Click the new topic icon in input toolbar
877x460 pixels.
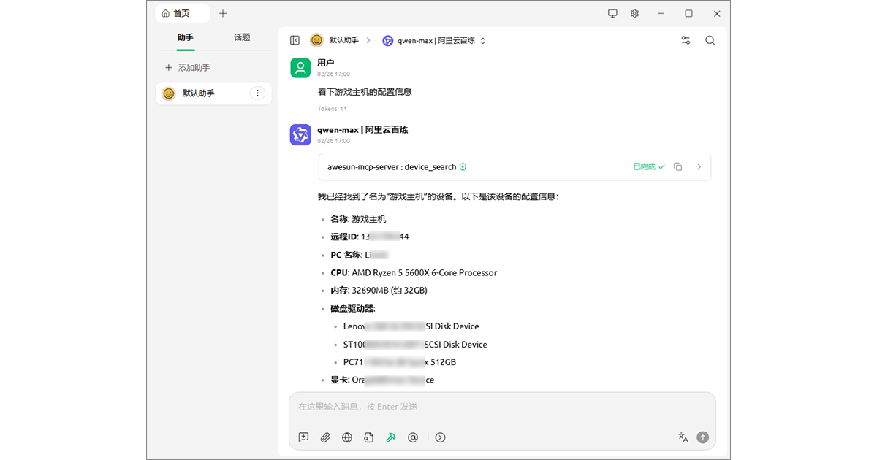pyautogui.click(x=303, y=437)
